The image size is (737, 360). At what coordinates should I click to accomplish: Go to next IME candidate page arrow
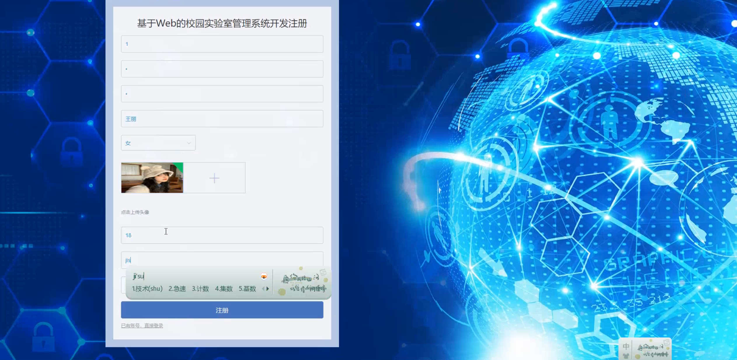tap(268, 289)
